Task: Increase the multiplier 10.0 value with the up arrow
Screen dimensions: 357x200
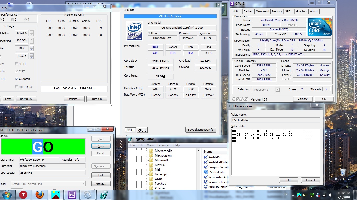Action: click(32, 47)
